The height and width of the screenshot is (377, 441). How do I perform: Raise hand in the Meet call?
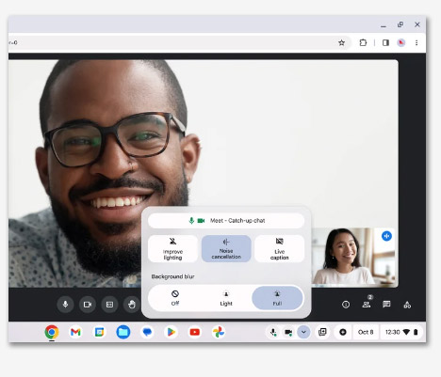(x=132, y=305)
